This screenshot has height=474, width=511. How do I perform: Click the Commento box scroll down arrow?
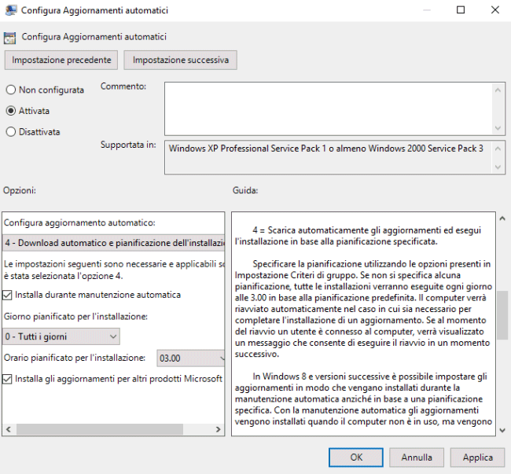point(498,128)
